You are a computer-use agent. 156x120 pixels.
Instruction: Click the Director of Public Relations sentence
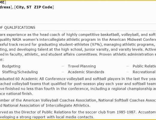(x=68, y=112)
